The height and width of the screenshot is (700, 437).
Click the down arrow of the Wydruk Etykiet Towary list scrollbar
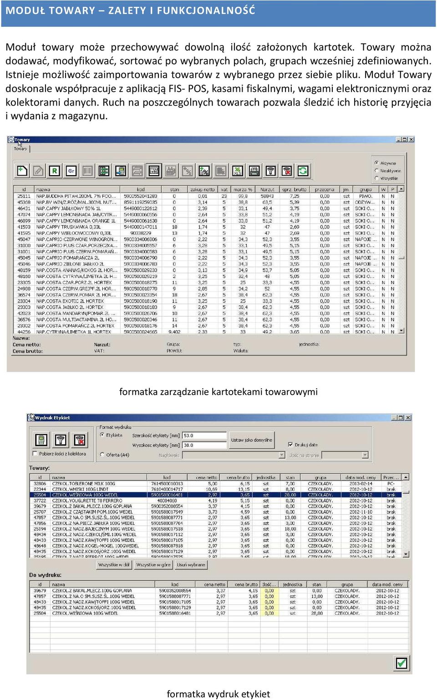(x=406, y=554)
